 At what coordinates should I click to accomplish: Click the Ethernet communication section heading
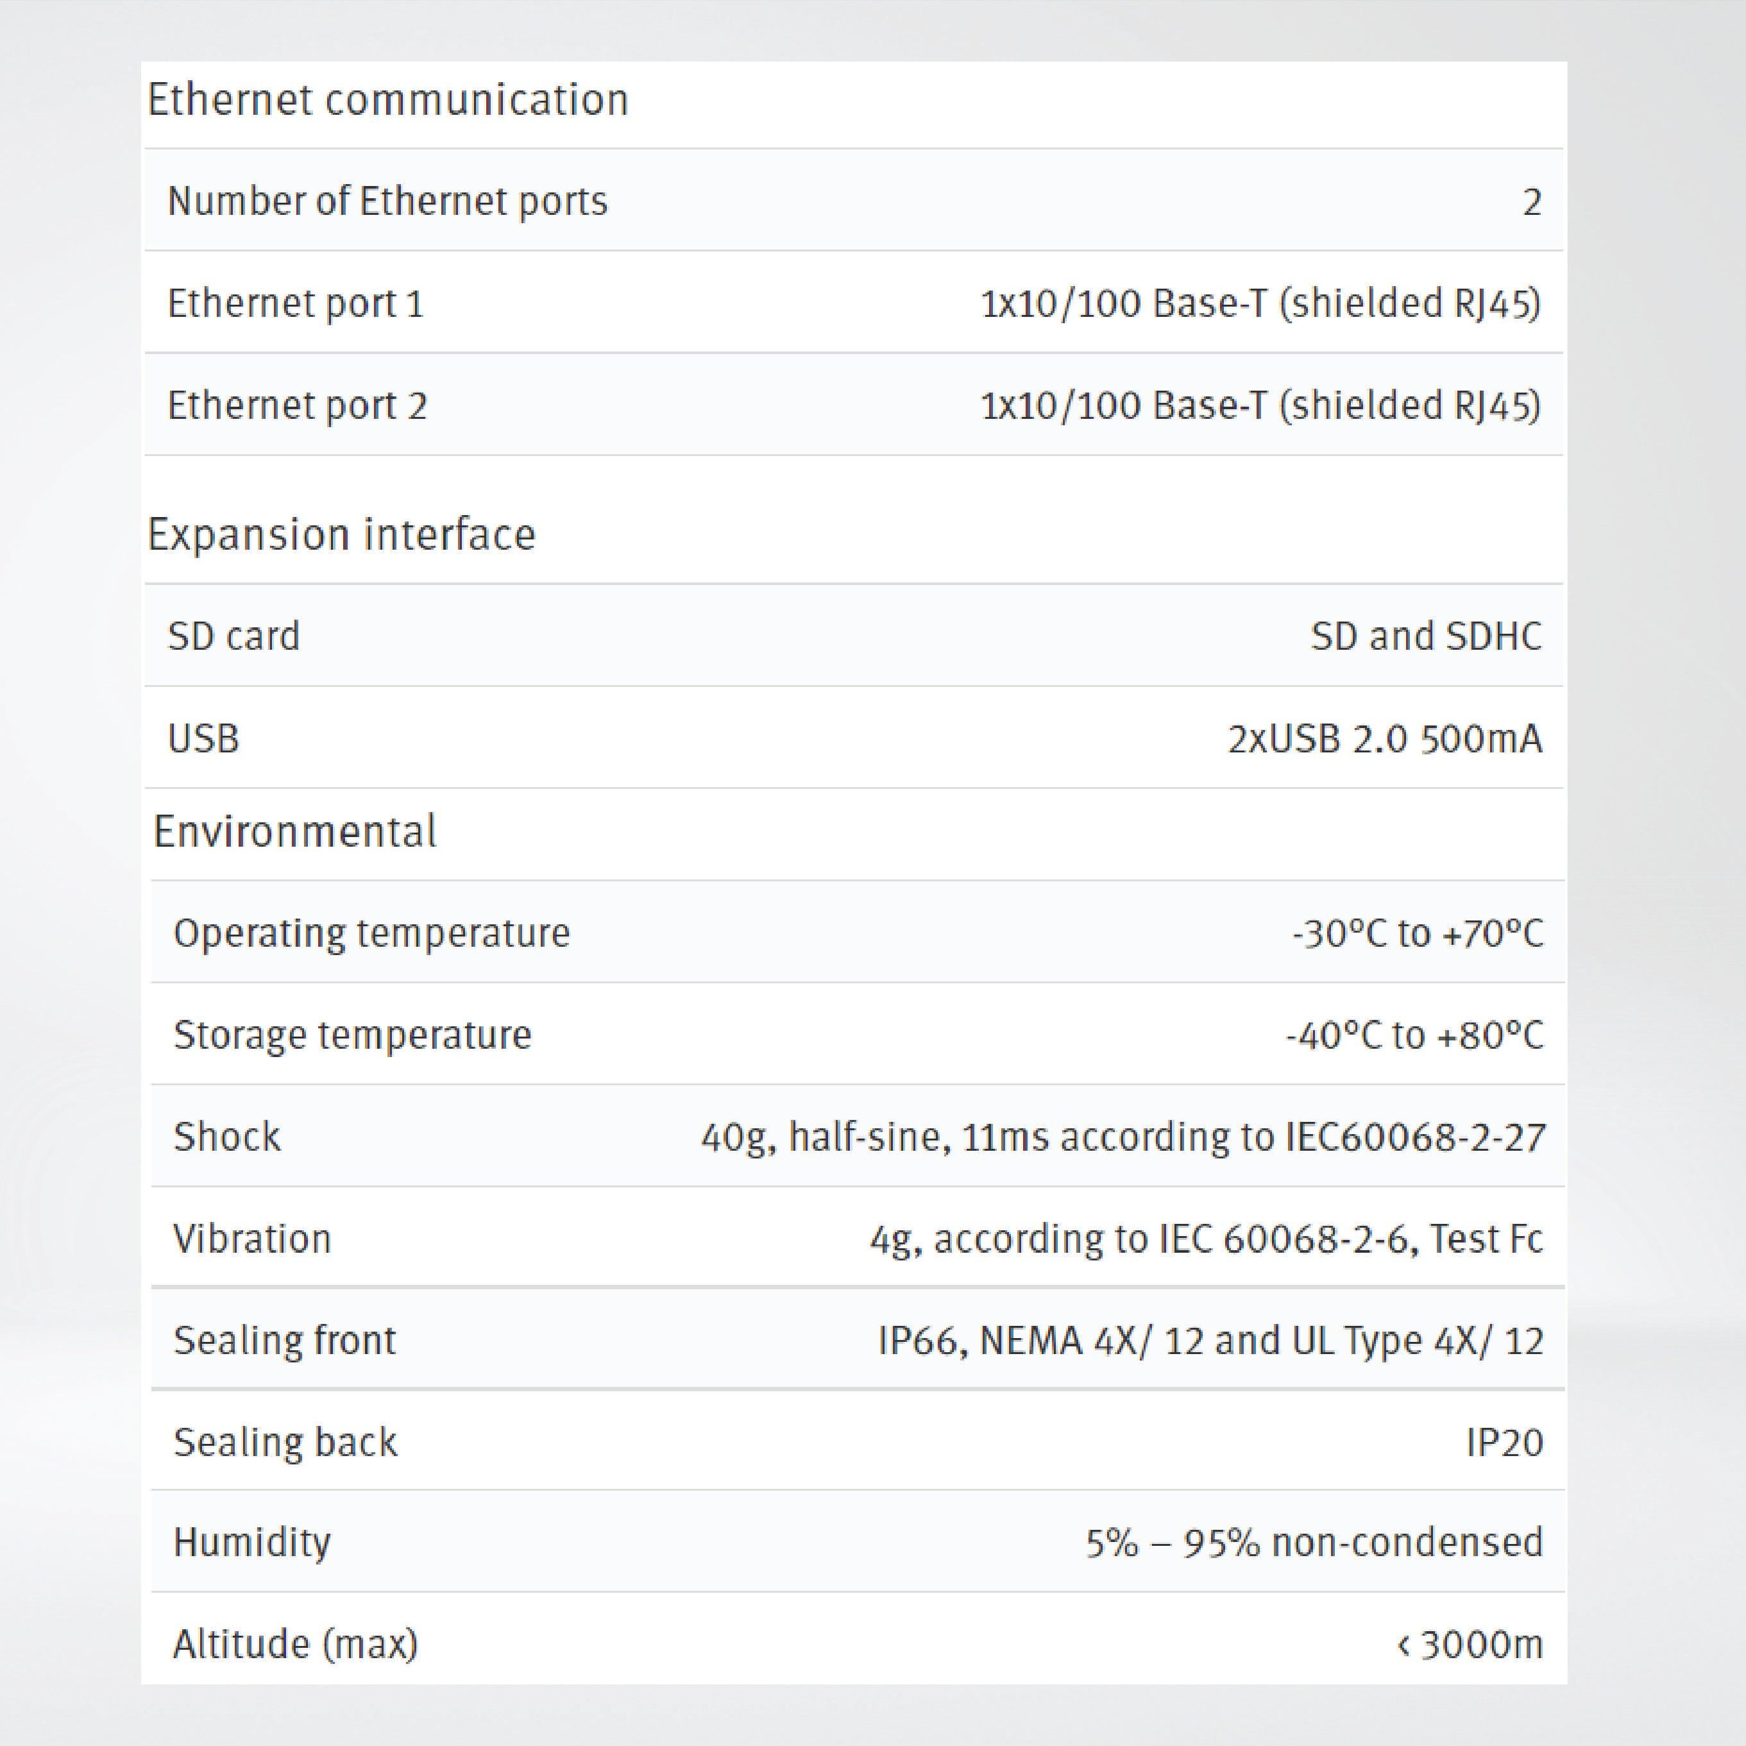tap(387, 99)
